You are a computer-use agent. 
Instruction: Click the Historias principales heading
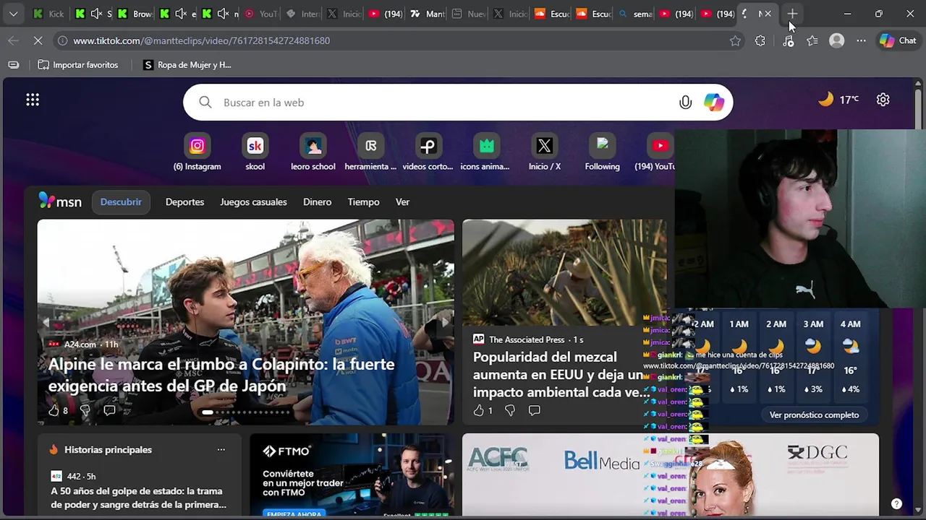tap(108, 449)
